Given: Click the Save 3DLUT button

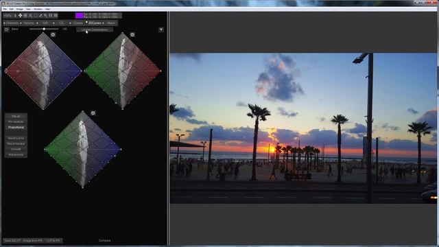Looking at the screenshot, I should (12, 241).
